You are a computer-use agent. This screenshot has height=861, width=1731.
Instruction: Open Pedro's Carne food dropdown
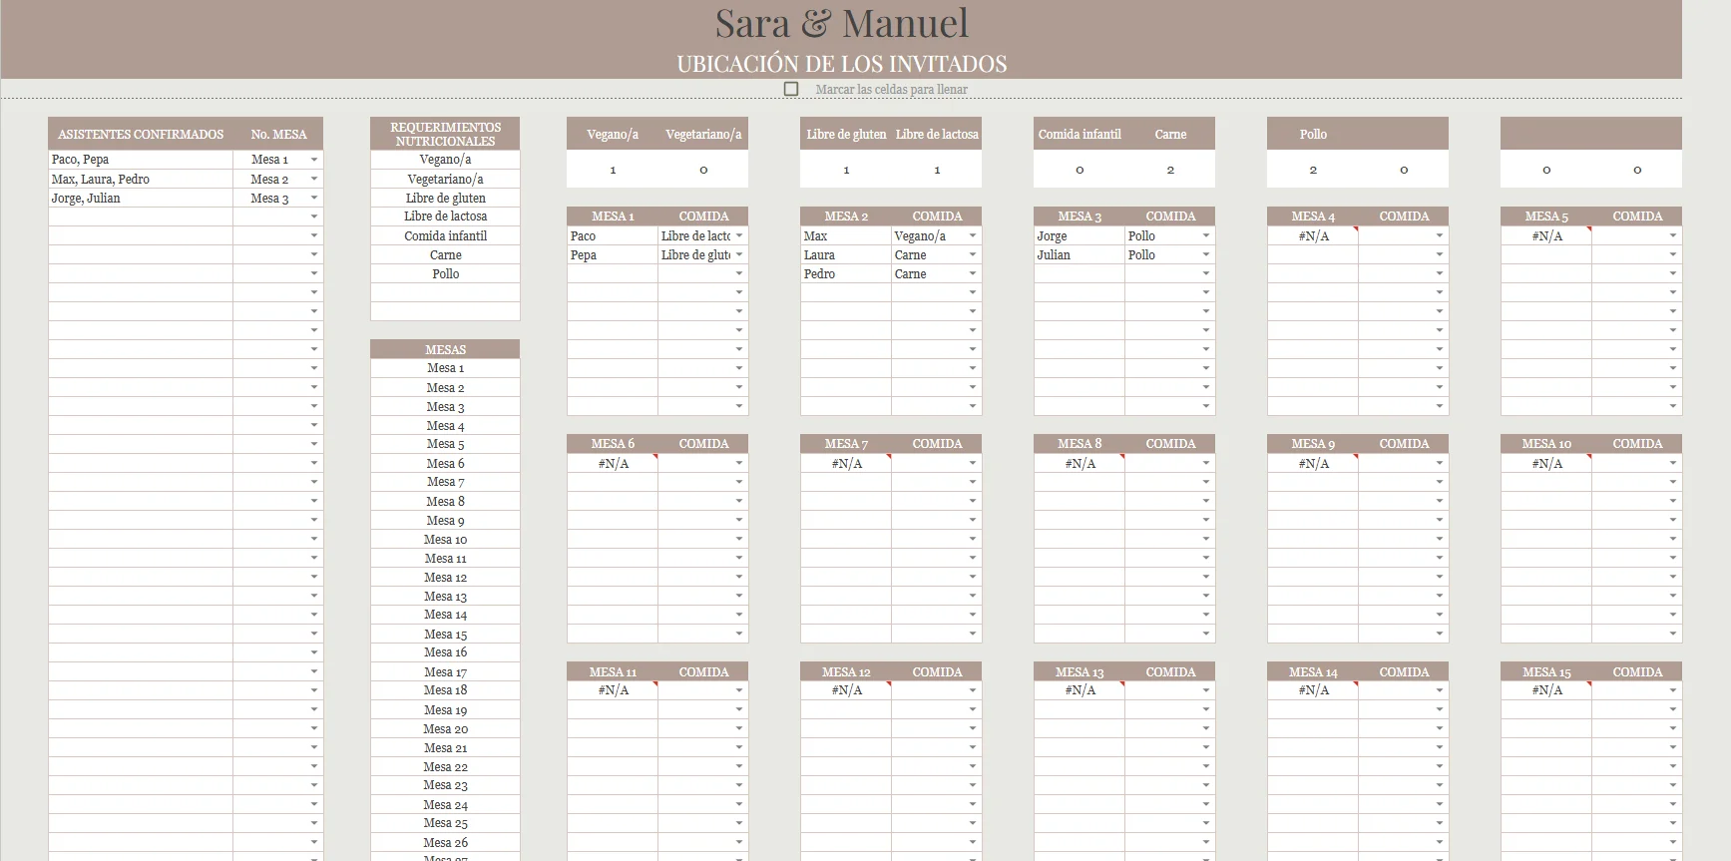(973, 274)
